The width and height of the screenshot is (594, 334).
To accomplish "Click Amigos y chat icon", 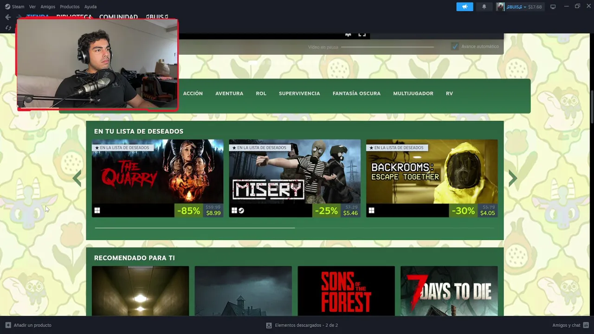I will tap(586, 325).
